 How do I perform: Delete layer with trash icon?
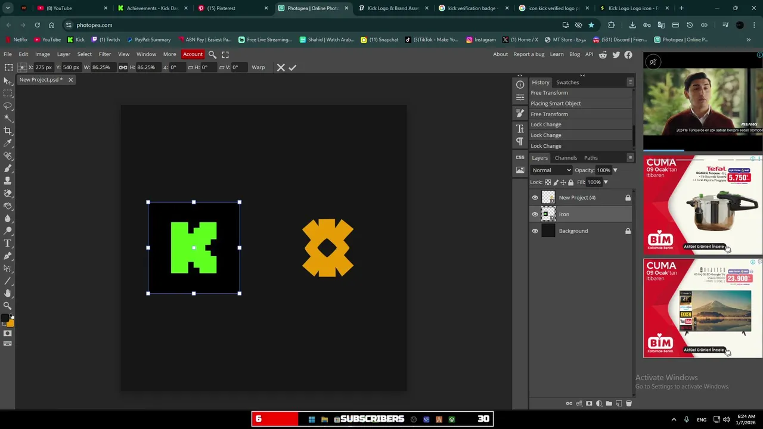(x=628, y=403)
